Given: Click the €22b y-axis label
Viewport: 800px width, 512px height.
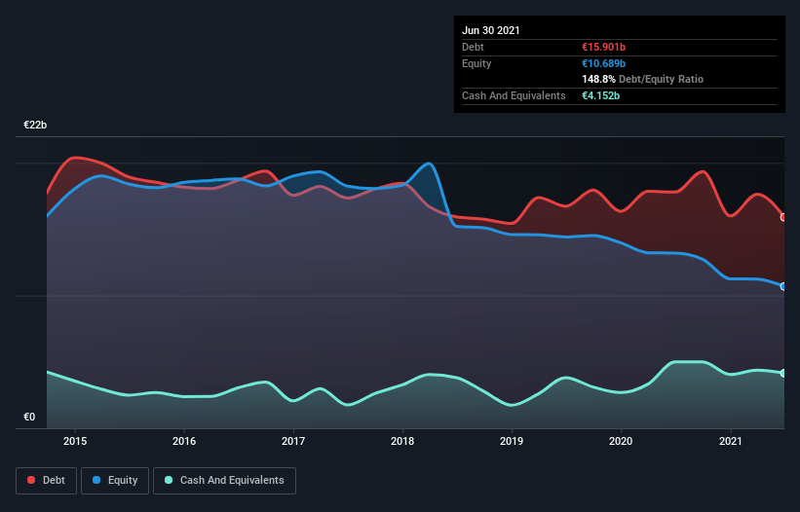Looking at the screenshot, I should click(35, 126).
